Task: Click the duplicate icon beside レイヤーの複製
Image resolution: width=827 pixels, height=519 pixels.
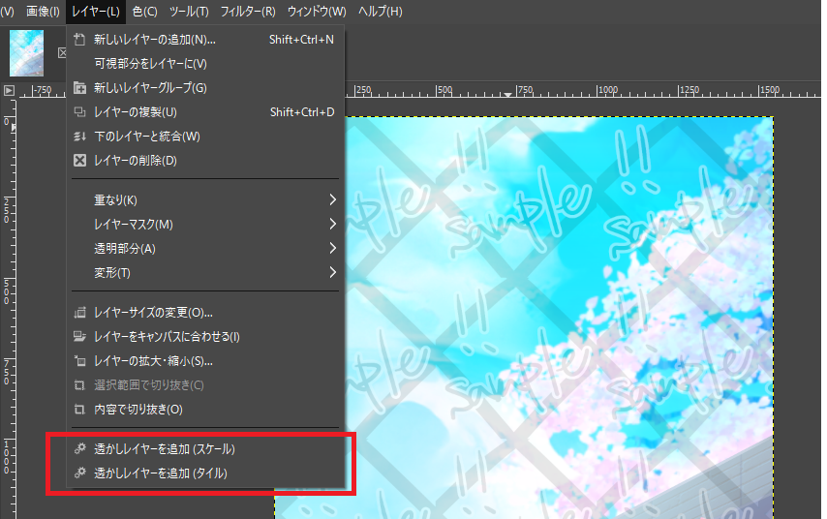Action: pos(79,111)
